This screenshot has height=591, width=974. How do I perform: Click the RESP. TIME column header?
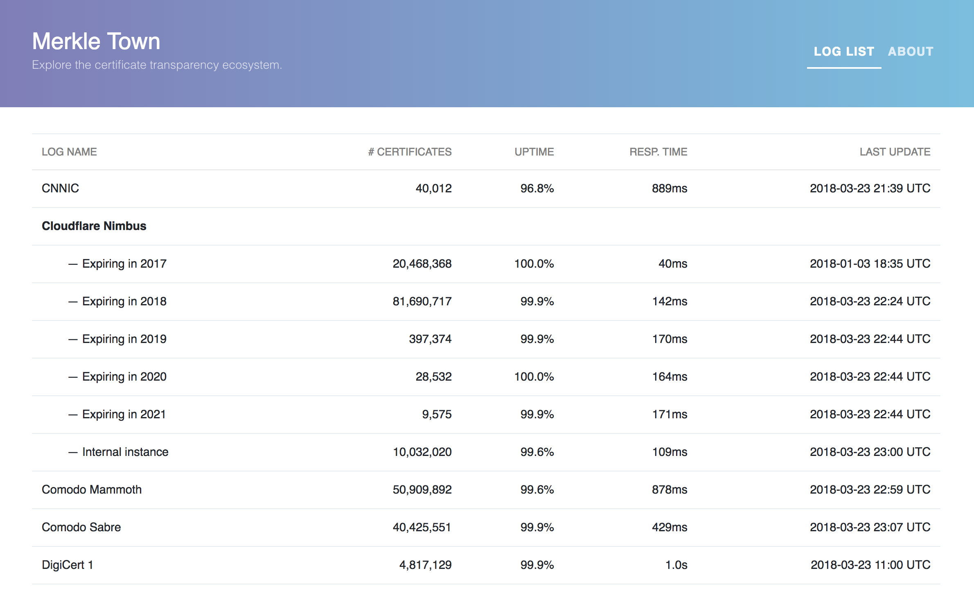658,152
